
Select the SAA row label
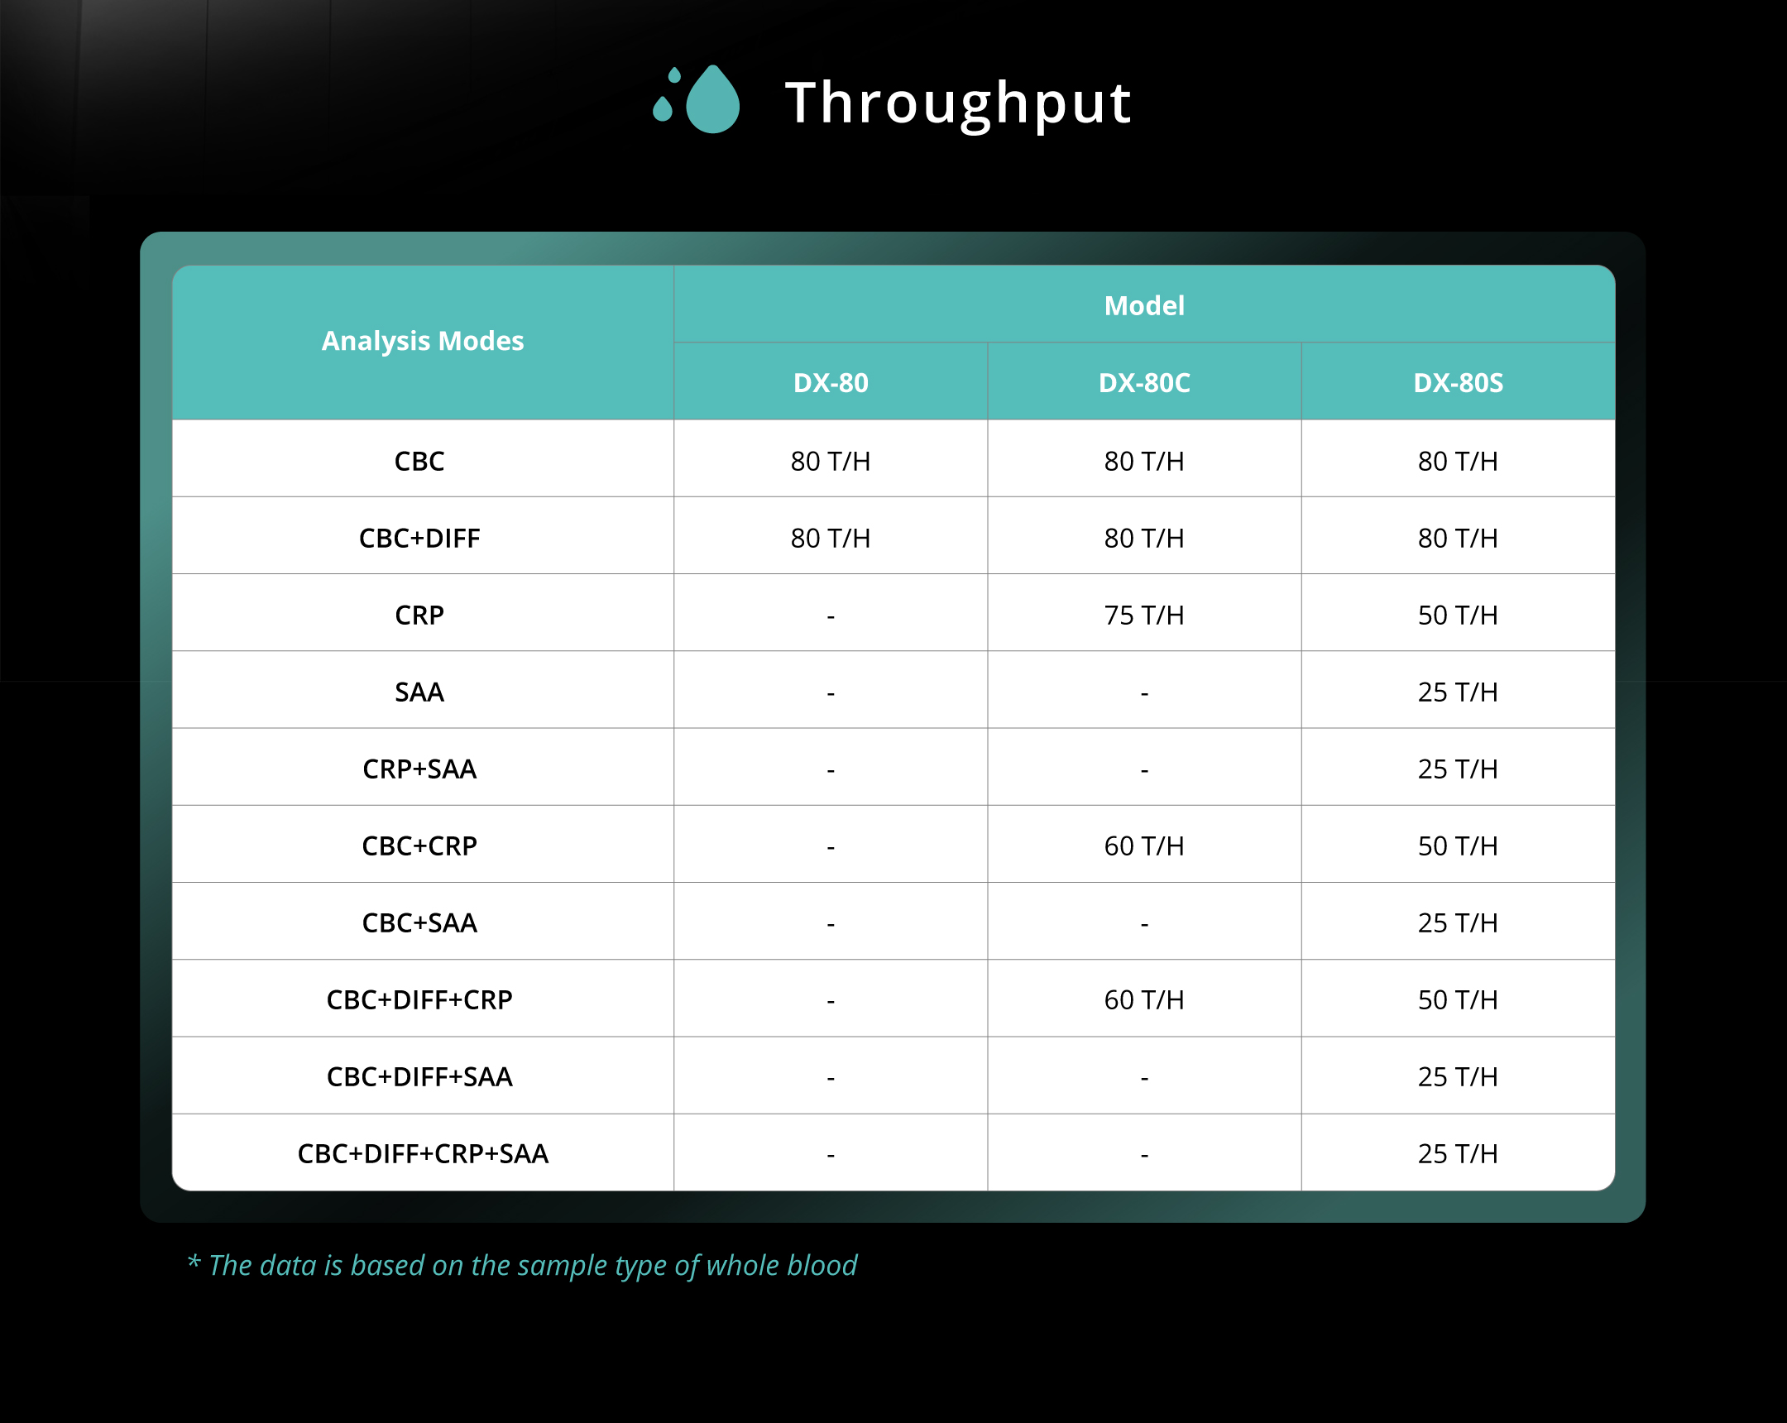[419, 692]
